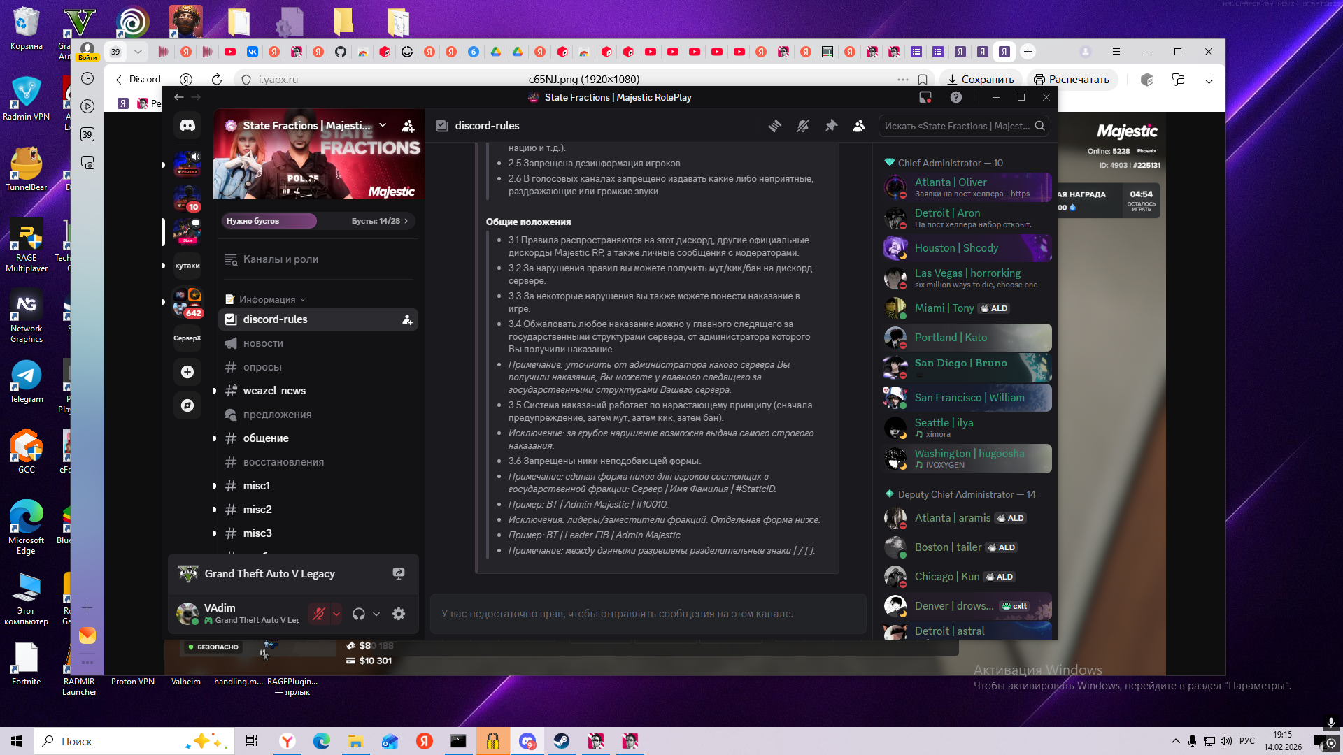Open the общение channel
This screenshot has height=755, width=1343.
(x=266, y=438)
